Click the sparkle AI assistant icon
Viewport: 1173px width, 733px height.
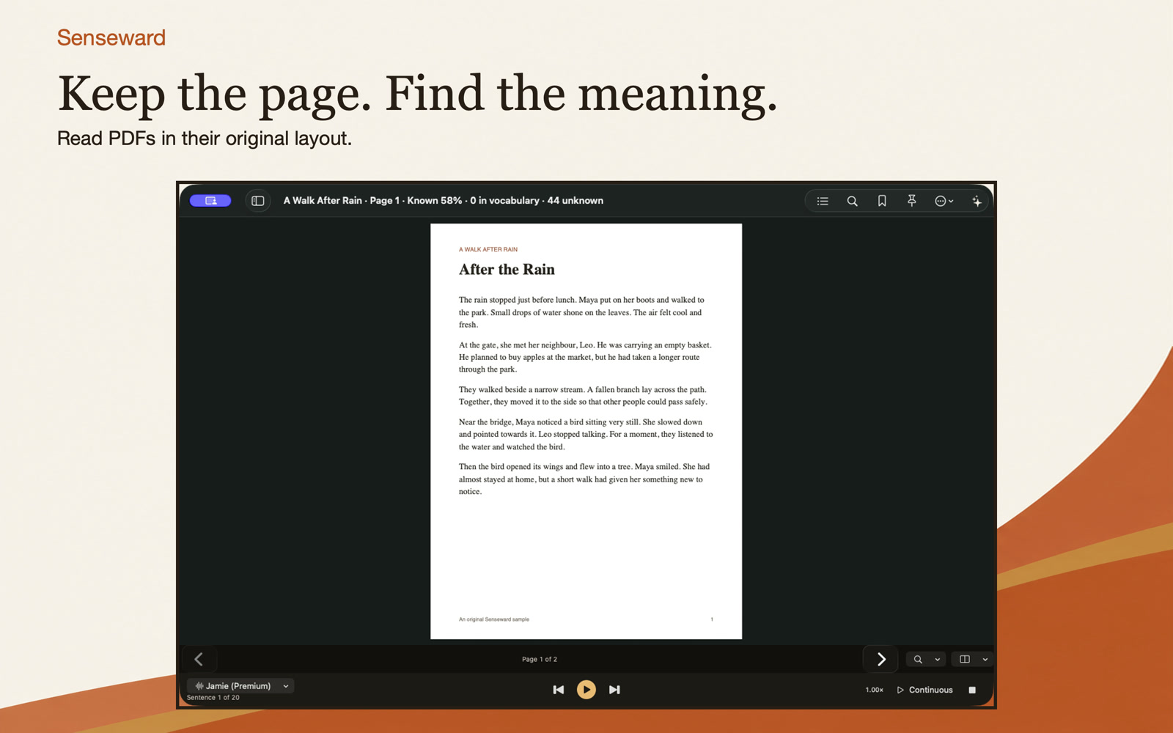(x=977, y=201)
